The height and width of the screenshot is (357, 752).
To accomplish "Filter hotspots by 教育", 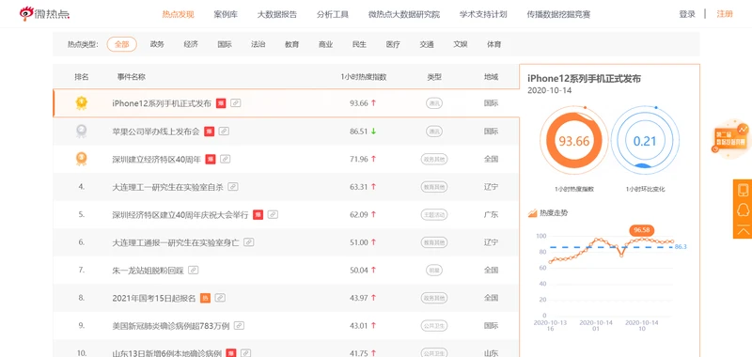I will tap(291, 44).
